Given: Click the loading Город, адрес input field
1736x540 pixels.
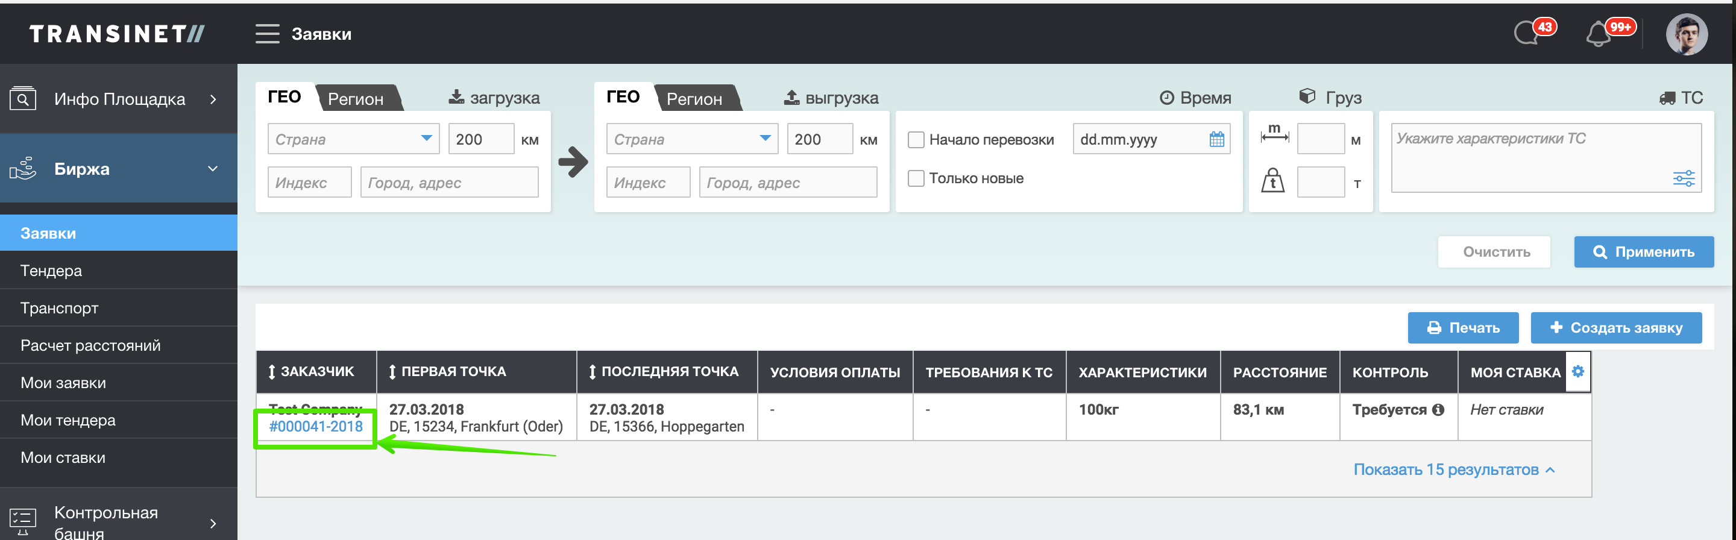Looking at the screenshot, I should point(449,183).
